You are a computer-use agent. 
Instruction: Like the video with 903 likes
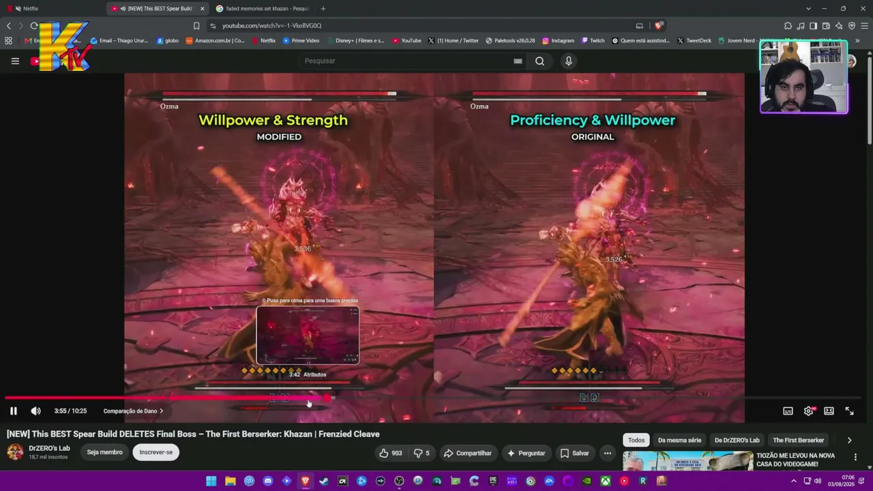click(391, 453)
